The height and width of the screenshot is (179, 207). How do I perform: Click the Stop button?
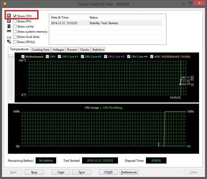click(x=34, y=172)
